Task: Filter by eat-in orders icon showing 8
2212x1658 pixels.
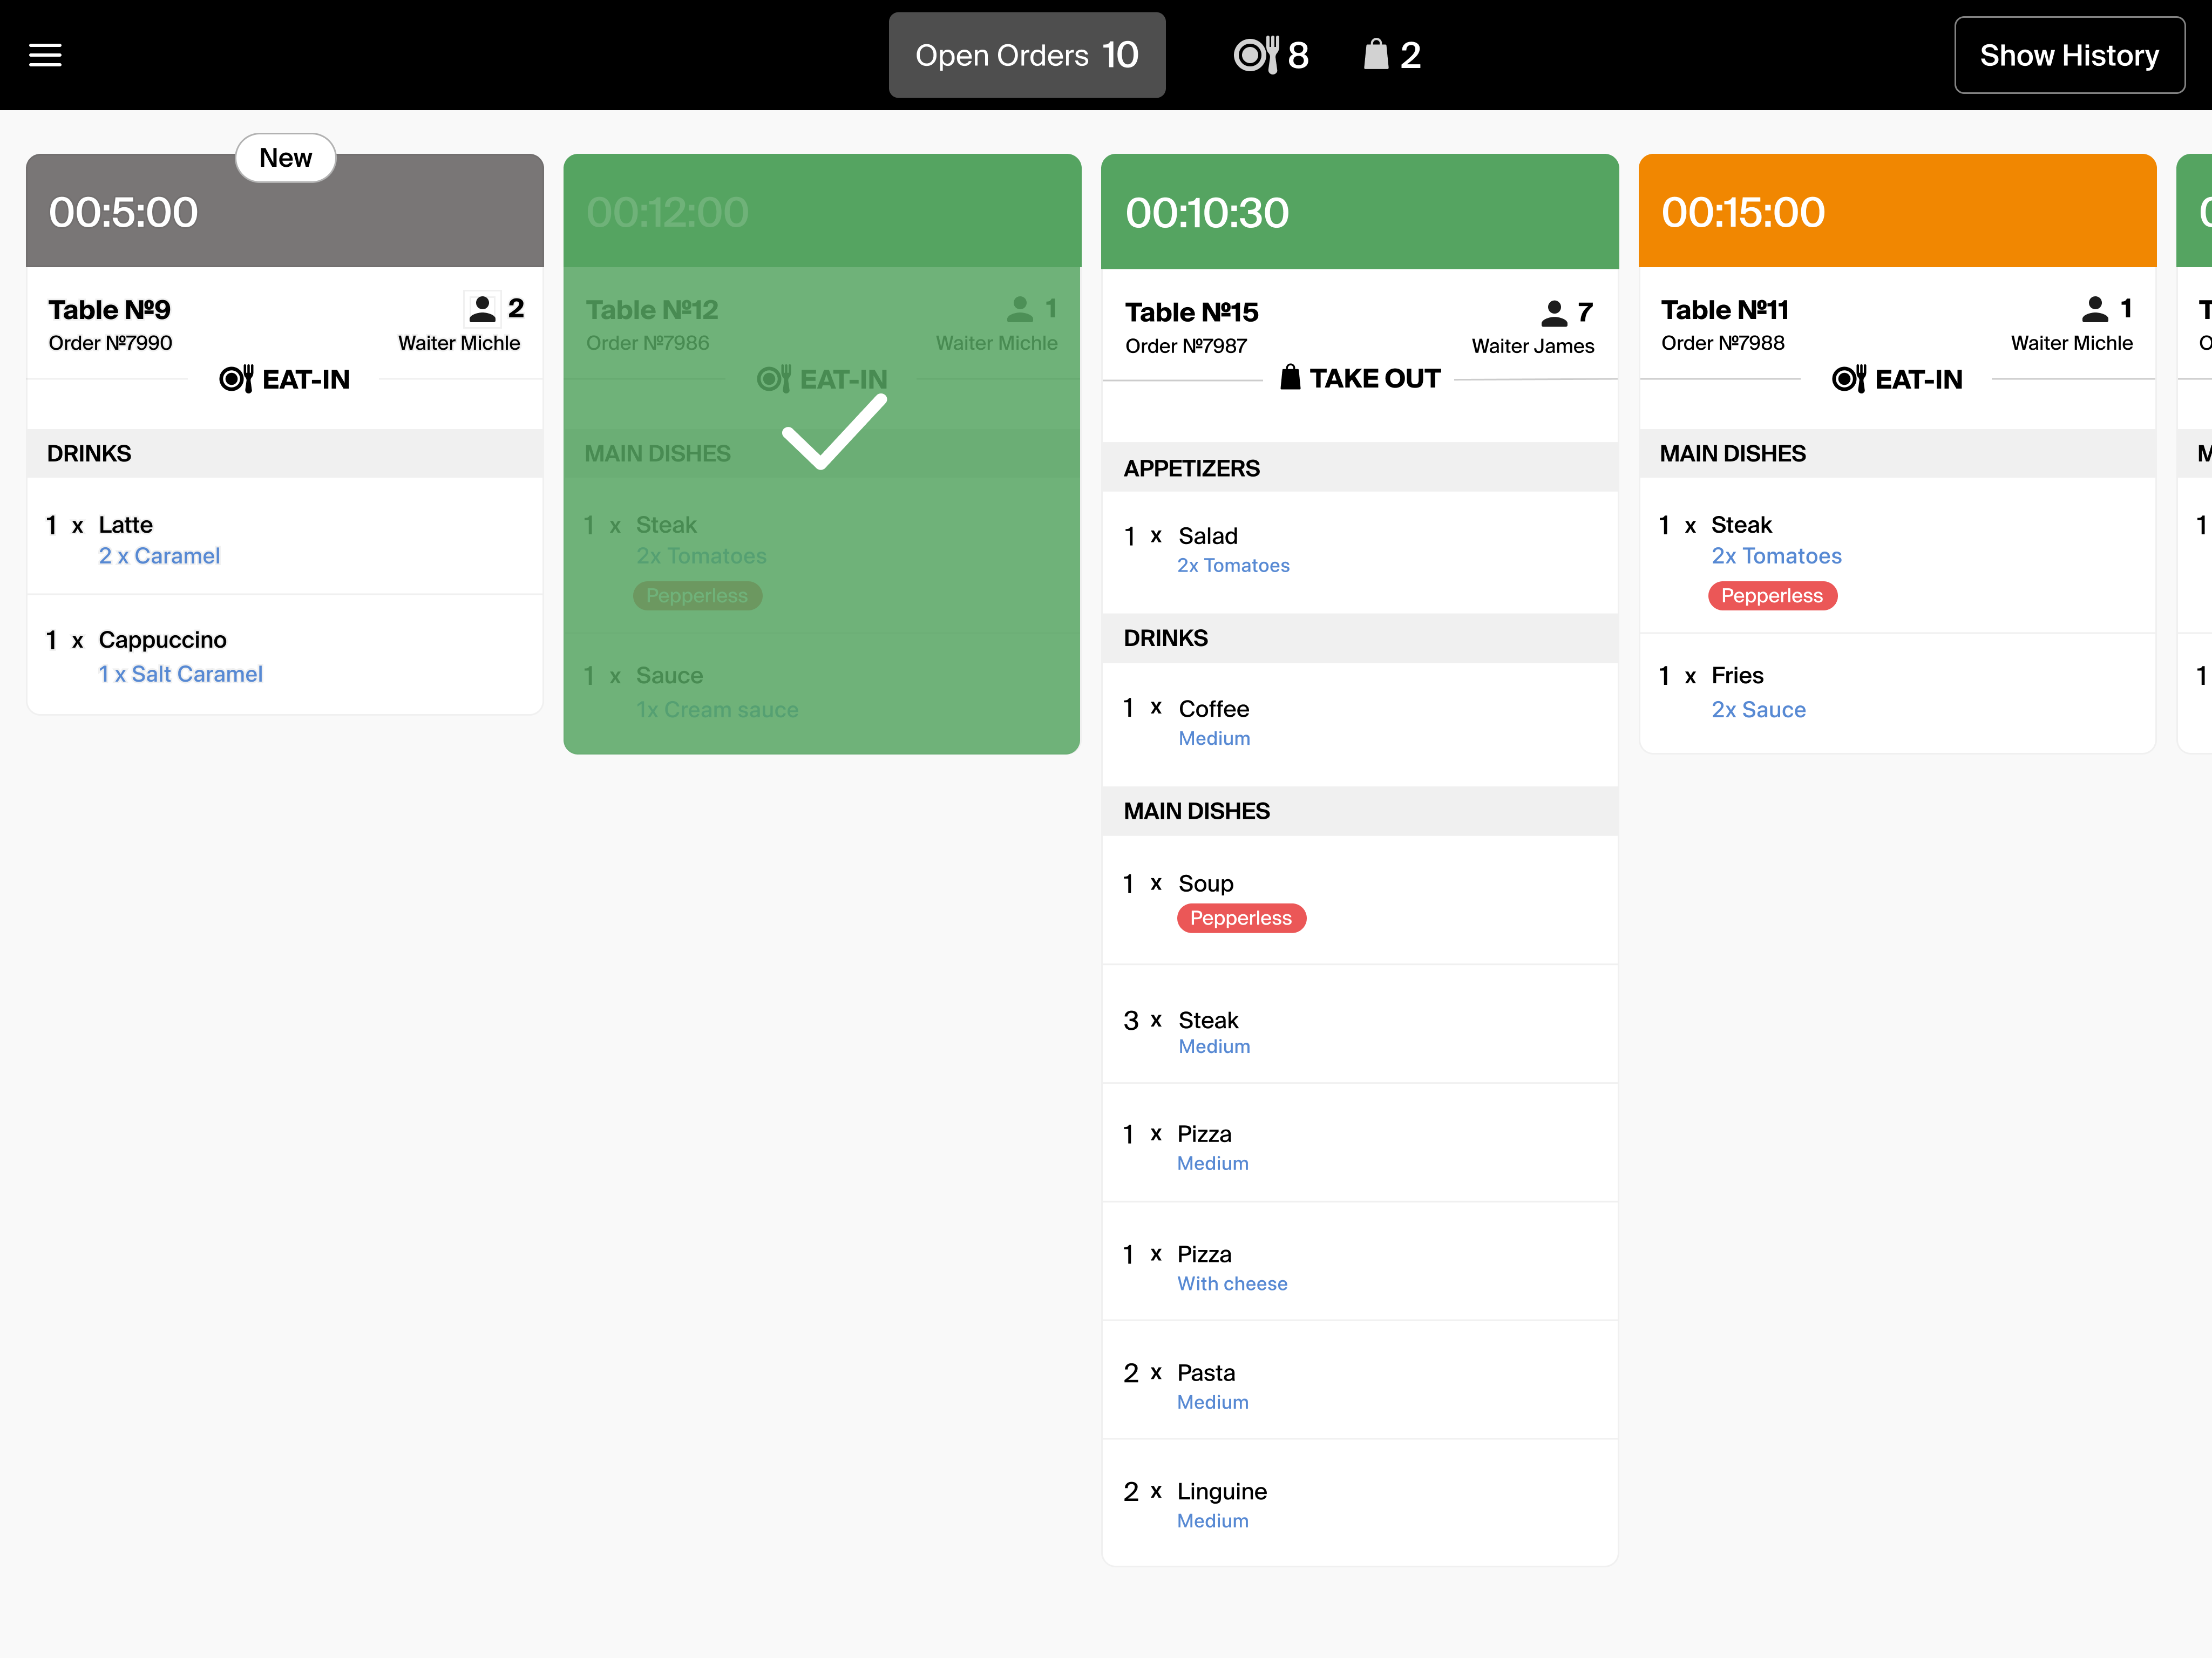Action: pos(1271,55)
